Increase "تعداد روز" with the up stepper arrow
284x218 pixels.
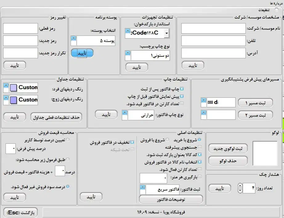pyautogui.click(x=240, y=186)
